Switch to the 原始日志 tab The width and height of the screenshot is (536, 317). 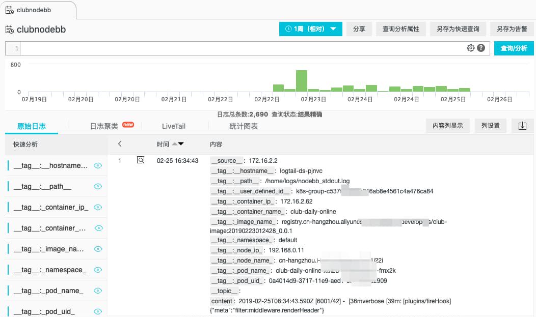click(x=32, y=126)
